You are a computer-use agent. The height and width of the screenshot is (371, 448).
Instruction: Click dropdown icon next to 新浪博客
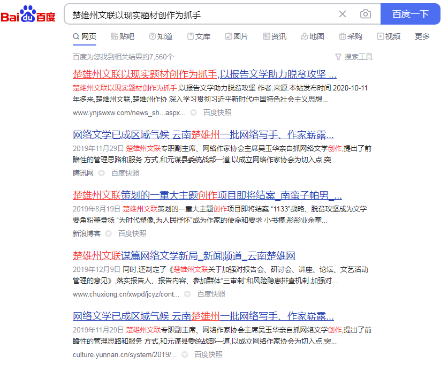click(109, 233)
